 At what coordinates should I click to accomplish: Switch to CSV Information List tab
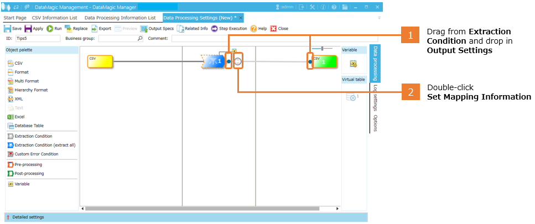point(54,18)
